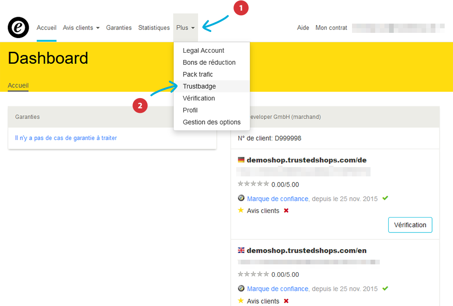The image size is (453, 306).
Task: Click 'Avis clients' label under the /en shop
Action: 263,301
